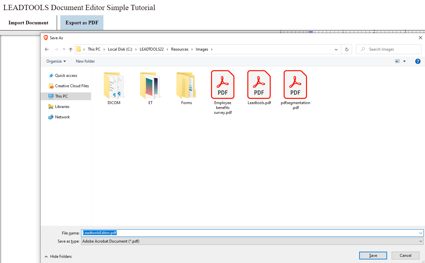This screenshot has width=425, height=263.
Task: Close the Save As dialog
Action: [x=420, y=38]
